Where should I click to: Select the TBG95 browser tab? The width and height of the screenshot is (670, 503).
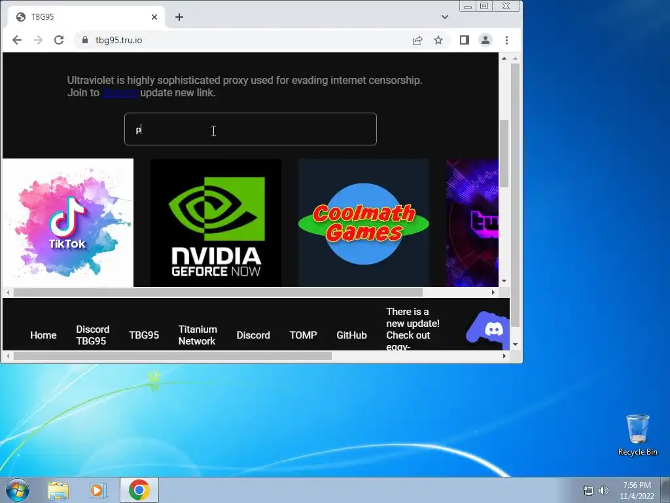pos(86,17)
